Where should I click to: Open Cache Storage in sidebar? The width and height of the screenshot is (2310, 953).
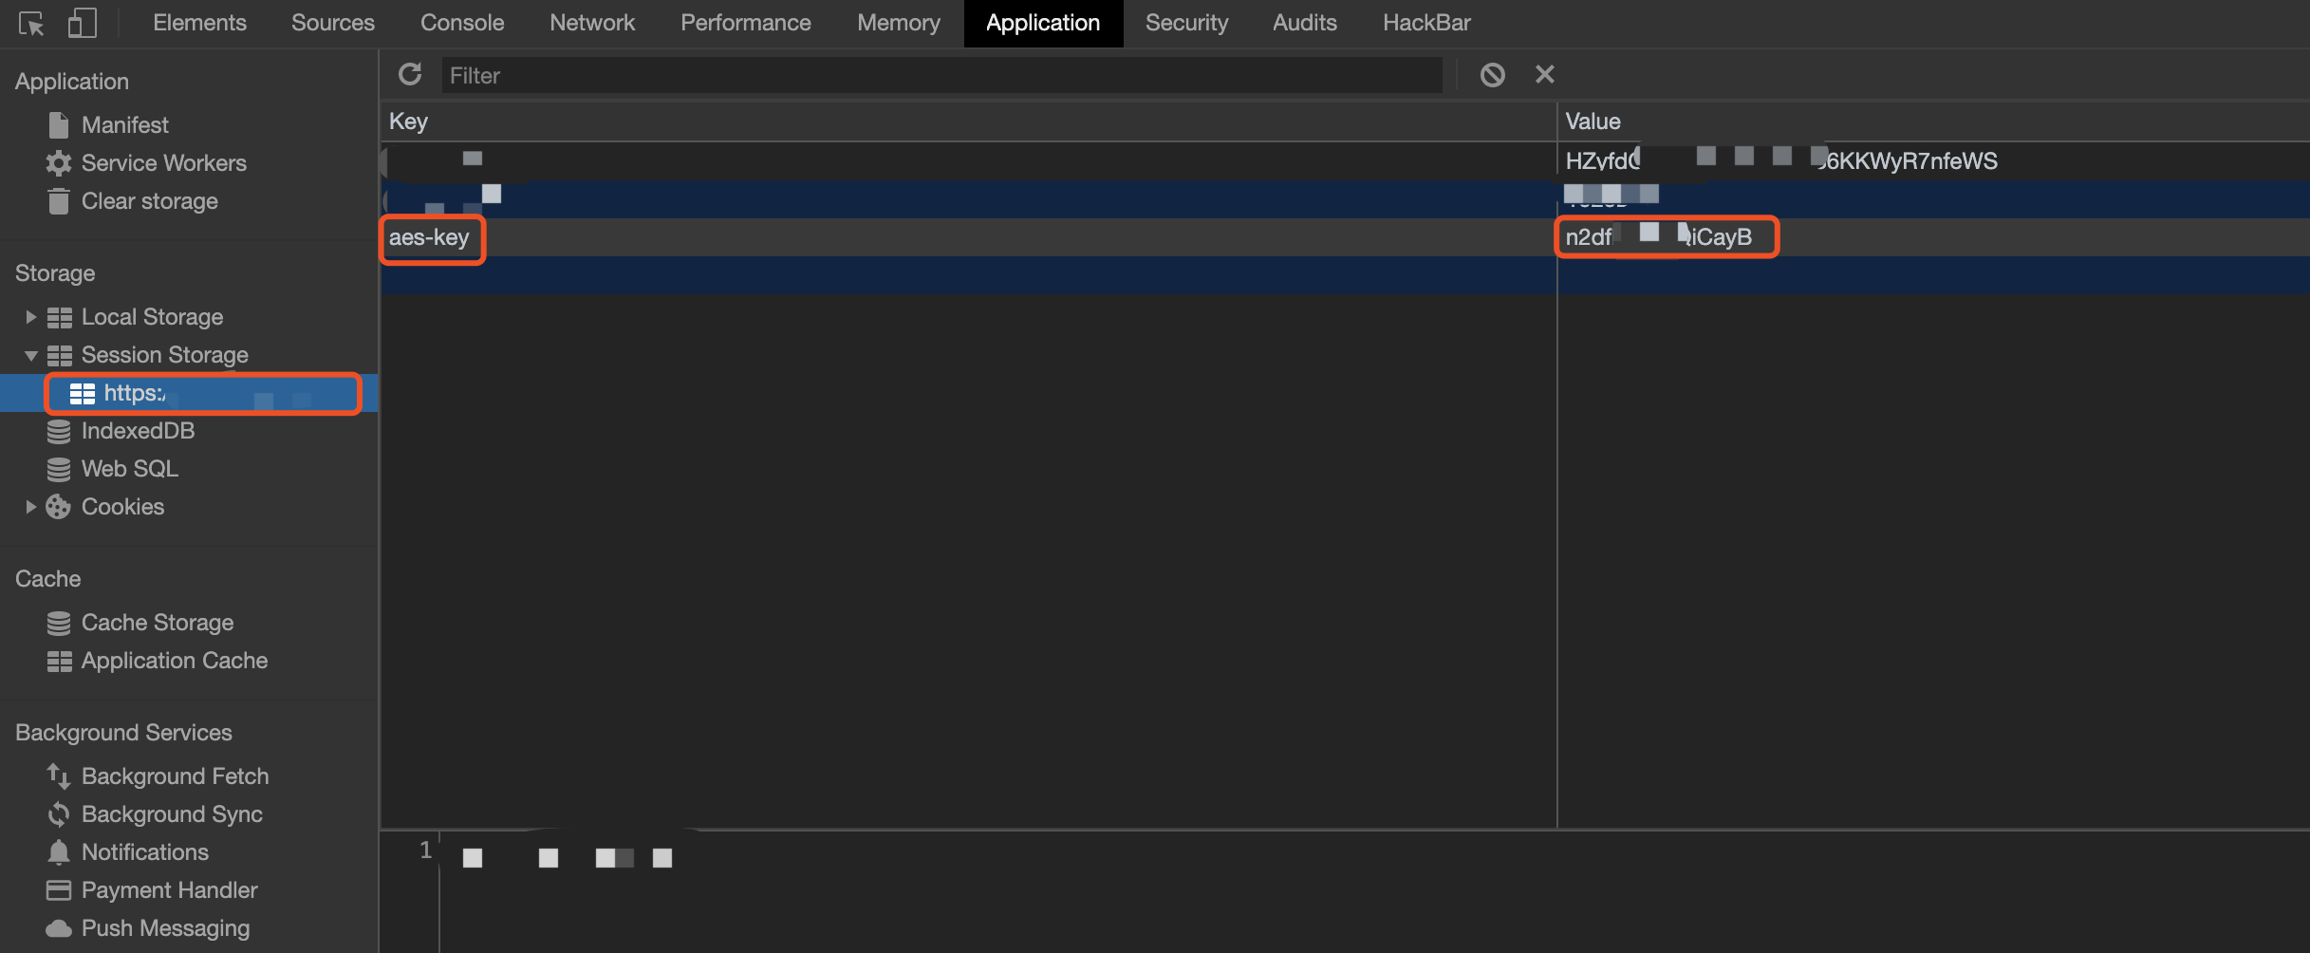point(157,623)
